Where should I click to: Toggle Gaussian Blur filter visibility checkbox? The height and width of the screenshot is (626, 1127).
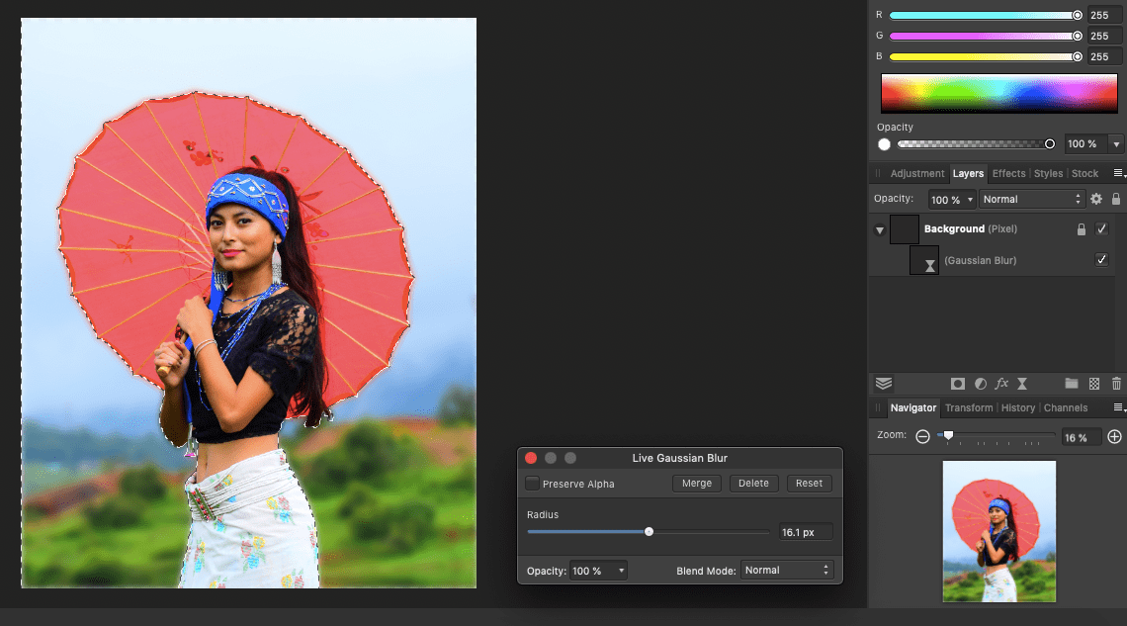(1102, 260)
